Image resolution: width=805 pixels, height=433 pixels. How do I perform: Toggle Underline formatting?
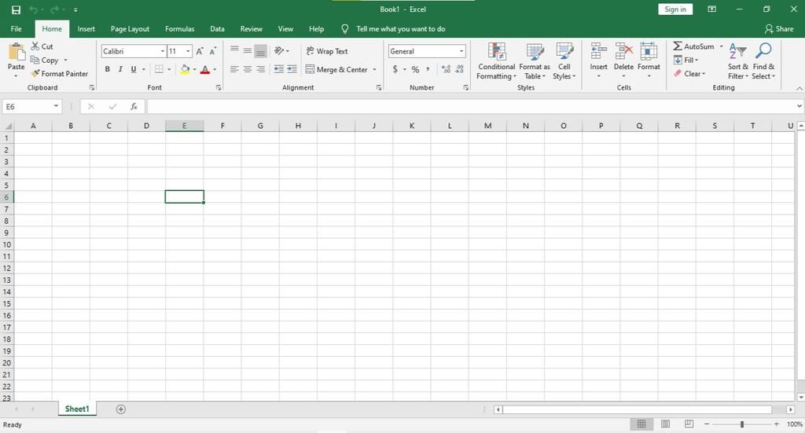click(134, 69)
